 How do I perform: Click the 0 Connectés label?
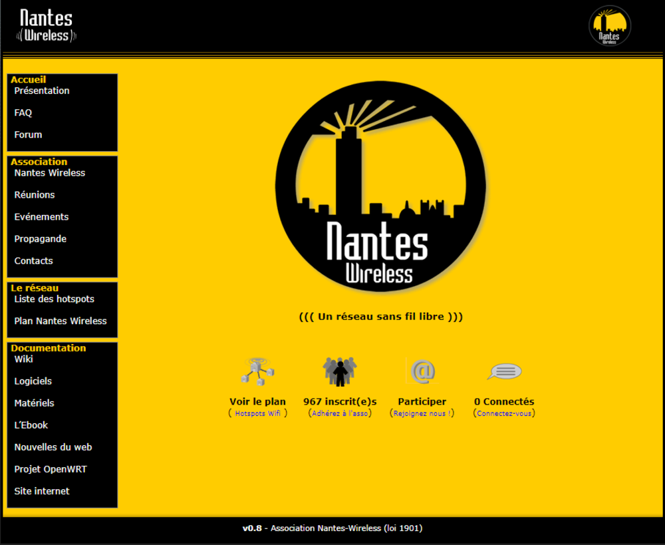(504, 402)
